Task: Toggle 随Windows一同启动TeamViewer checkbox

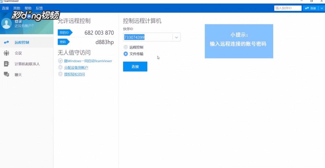Action: pos(60,61)
